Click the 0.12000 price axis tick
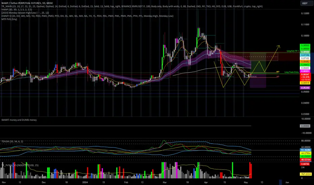This screenshot has width=314, height=185. click(x=305, y=13)
